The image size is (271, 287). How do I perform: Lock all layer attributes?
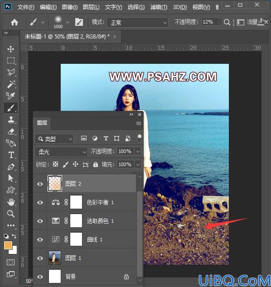(96, 164)
